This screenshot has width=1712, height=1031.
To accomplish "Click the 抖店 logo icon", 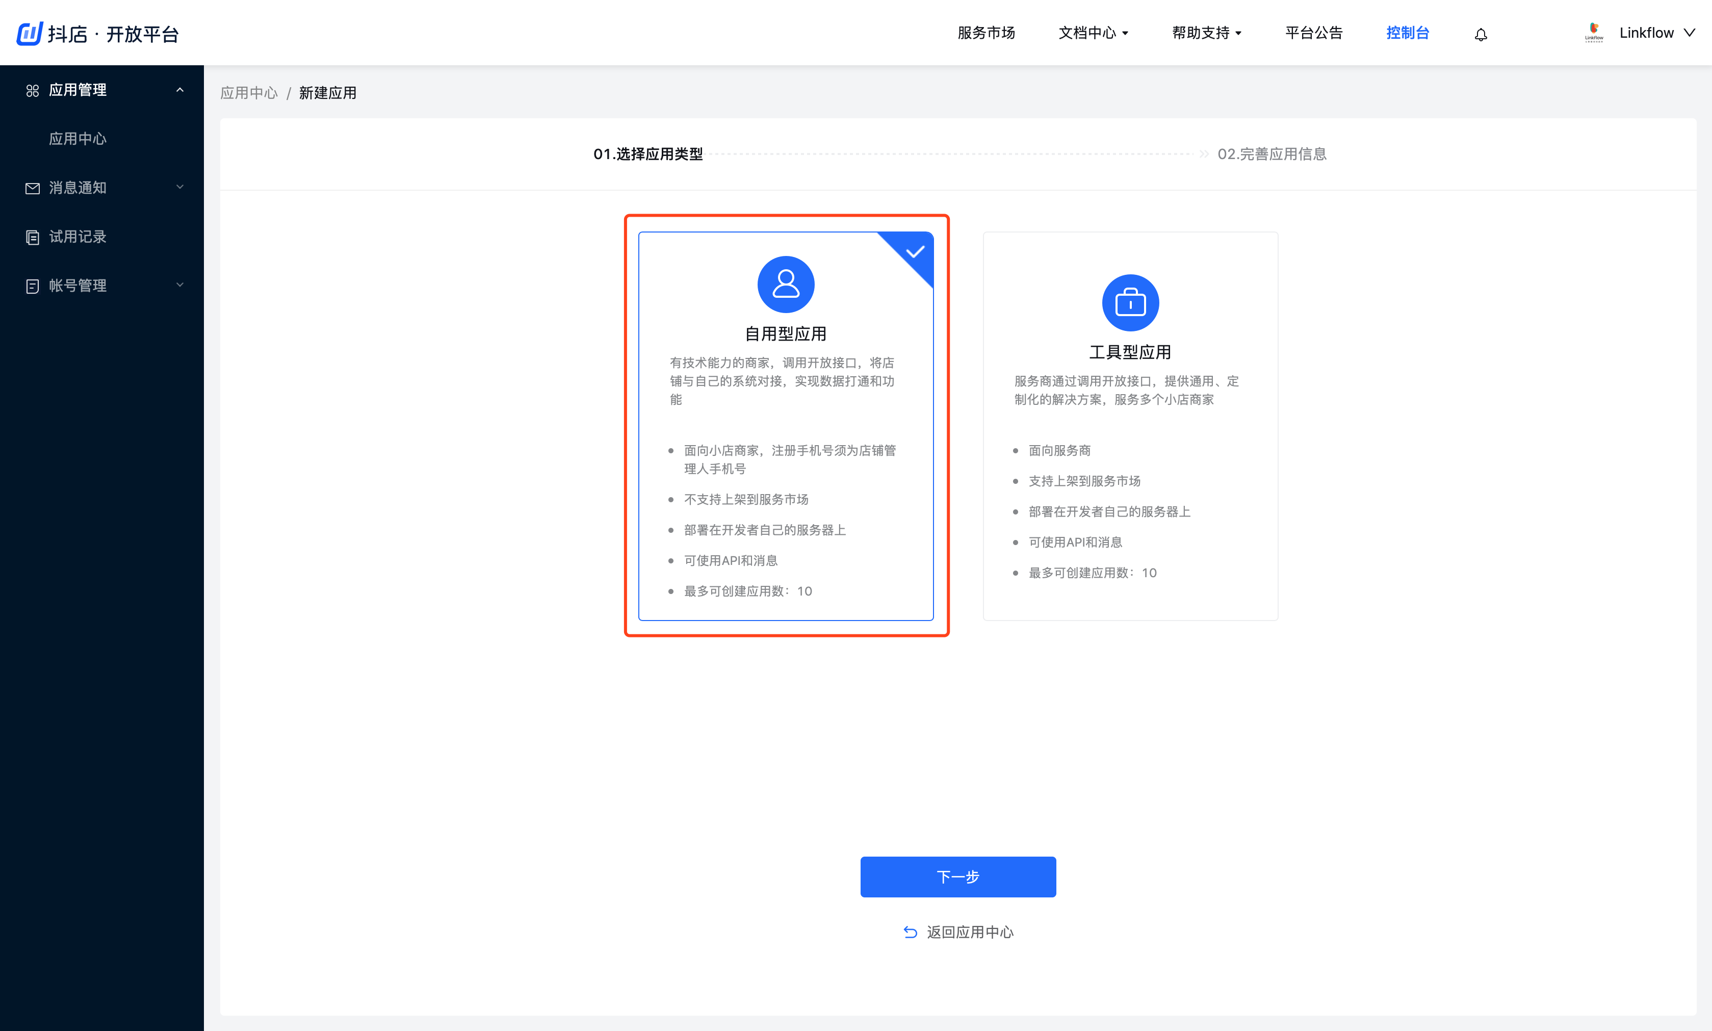I will (x=30, y=33).
